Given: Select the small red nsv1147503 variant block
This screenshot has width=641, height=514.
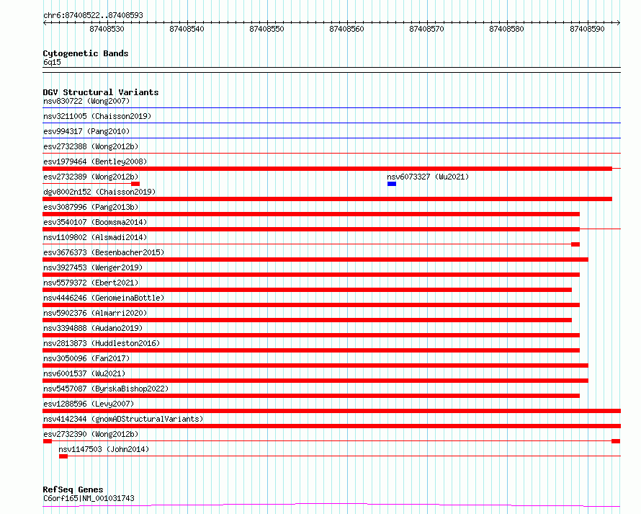Looking at the screenshot, I should tap(63, 456).
